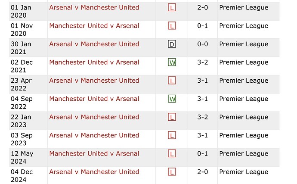Click the L result badge for 12 May 2024
Viewport: 297px width, 184px height.
point(172,153)
